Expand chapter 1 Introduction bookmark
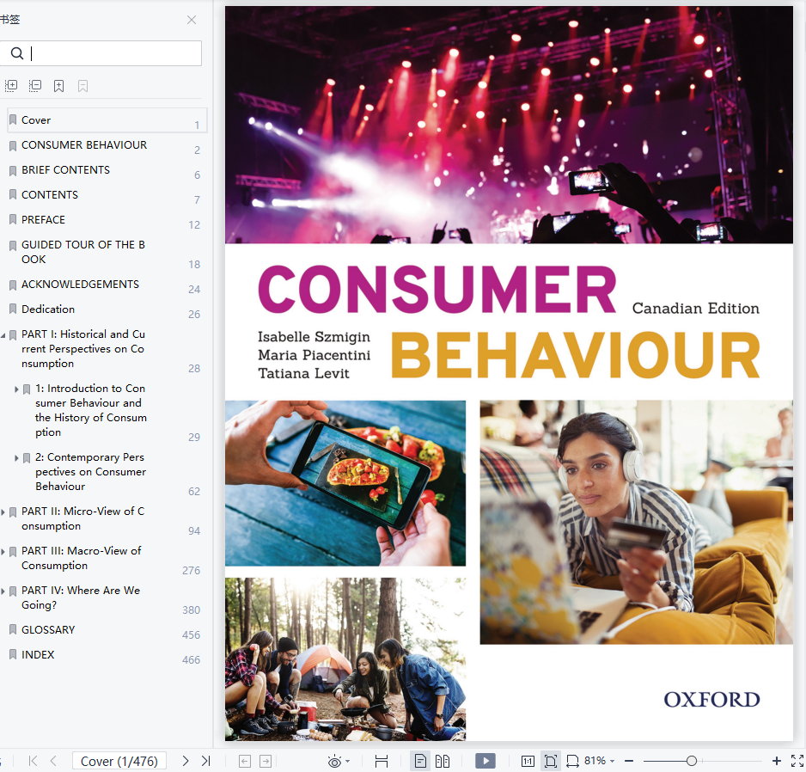806x772 pixels. [x=16, y=389]
